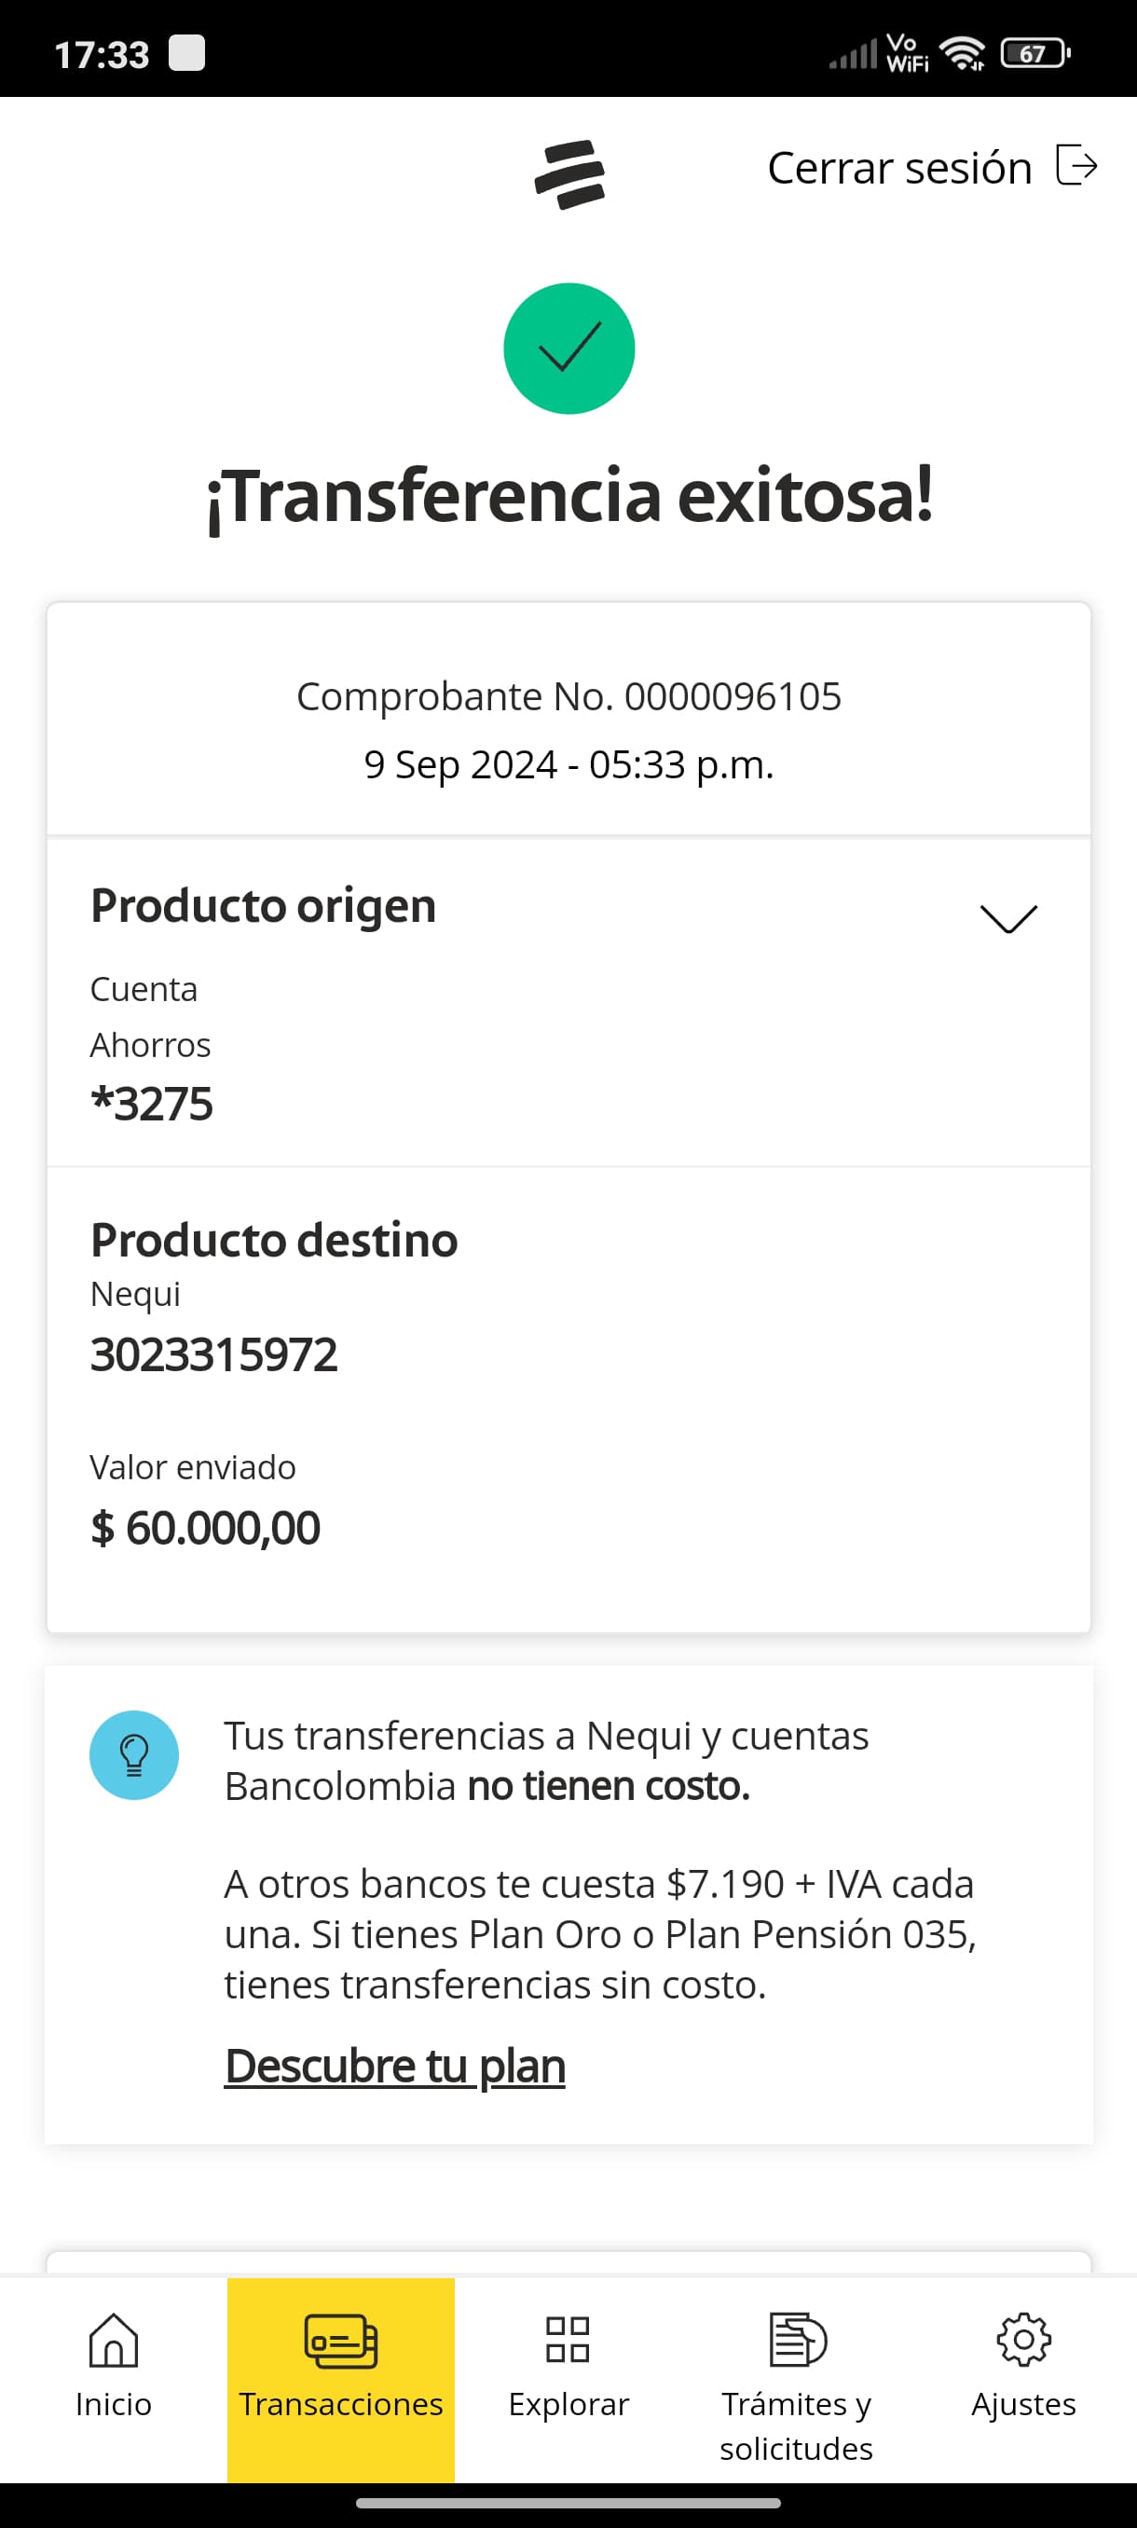Tap the Wi-Fi icon in status bar
The image size is (1137, 2528).
click(963, 53)
